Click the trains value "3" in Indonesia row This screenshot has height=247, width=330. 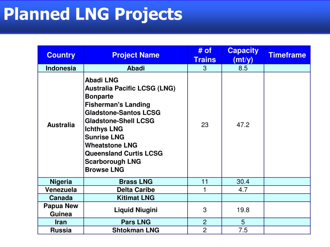(205, 68)
